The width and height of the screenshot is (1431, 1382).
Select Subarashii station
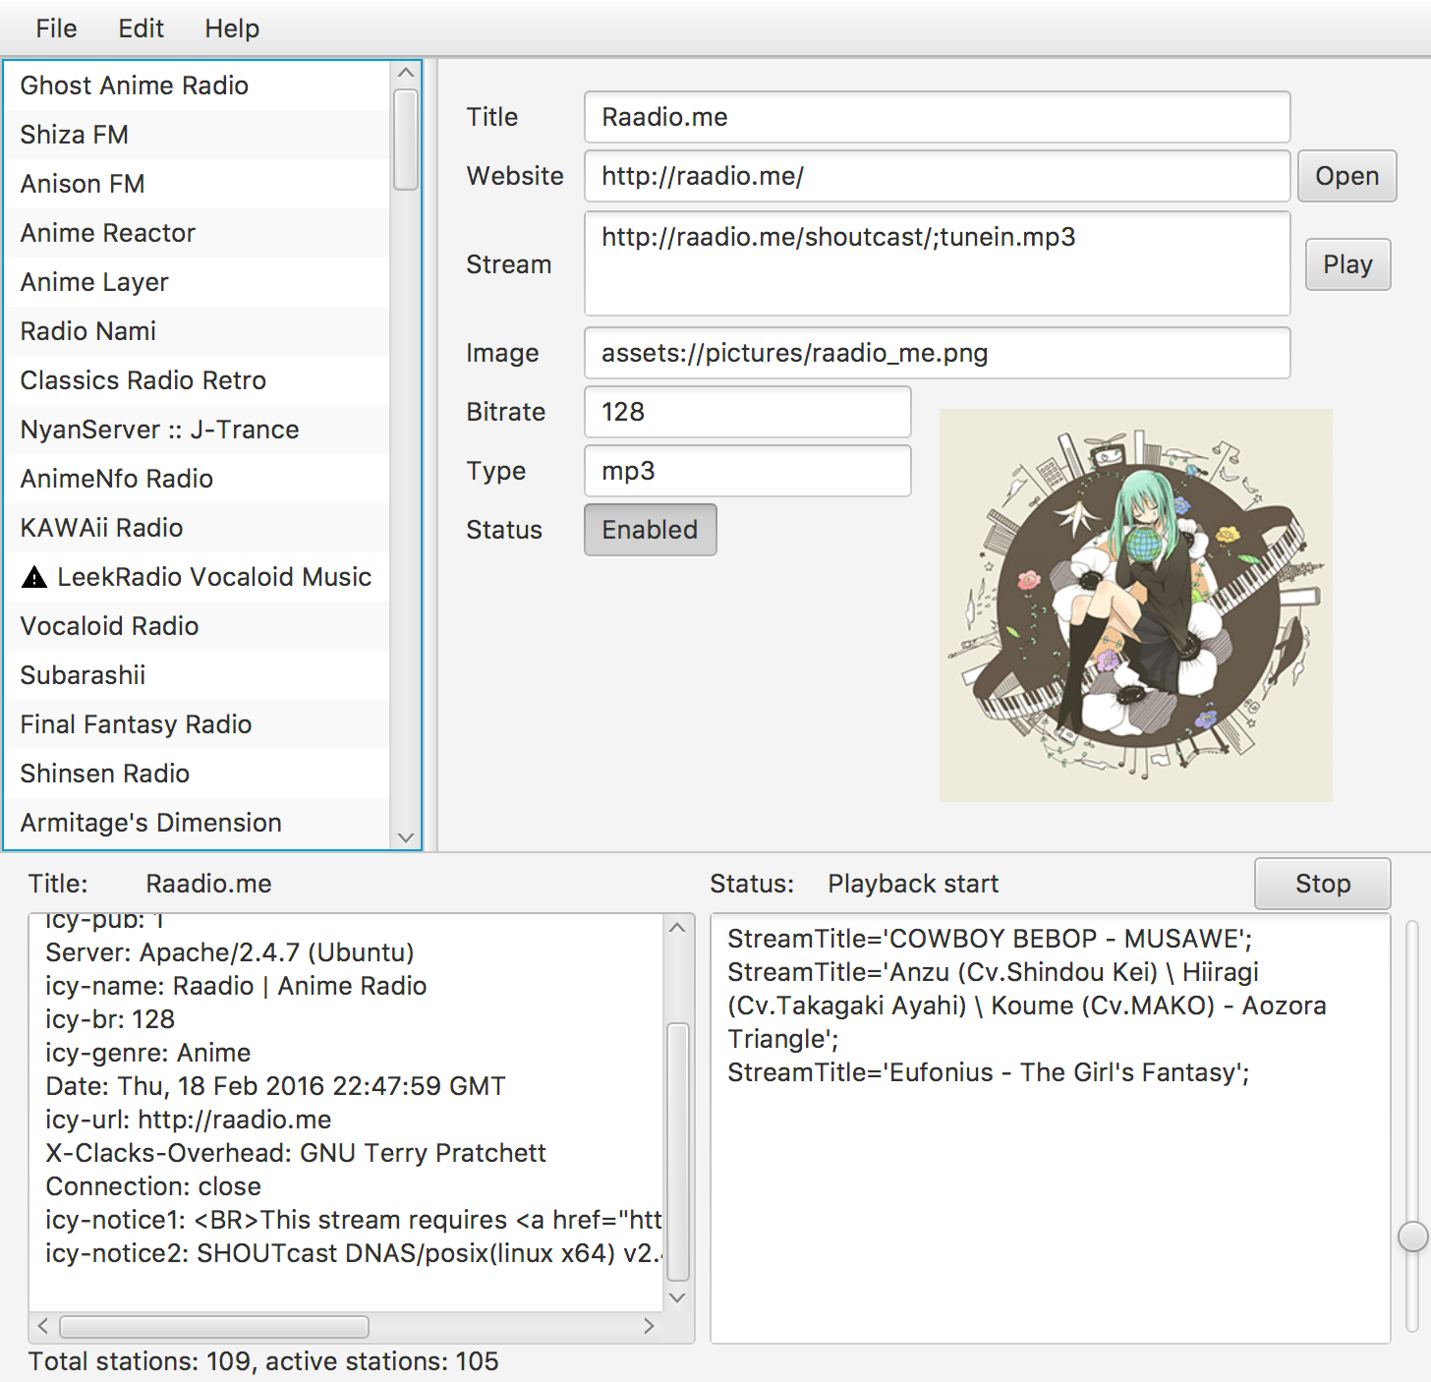pos(197,675)
